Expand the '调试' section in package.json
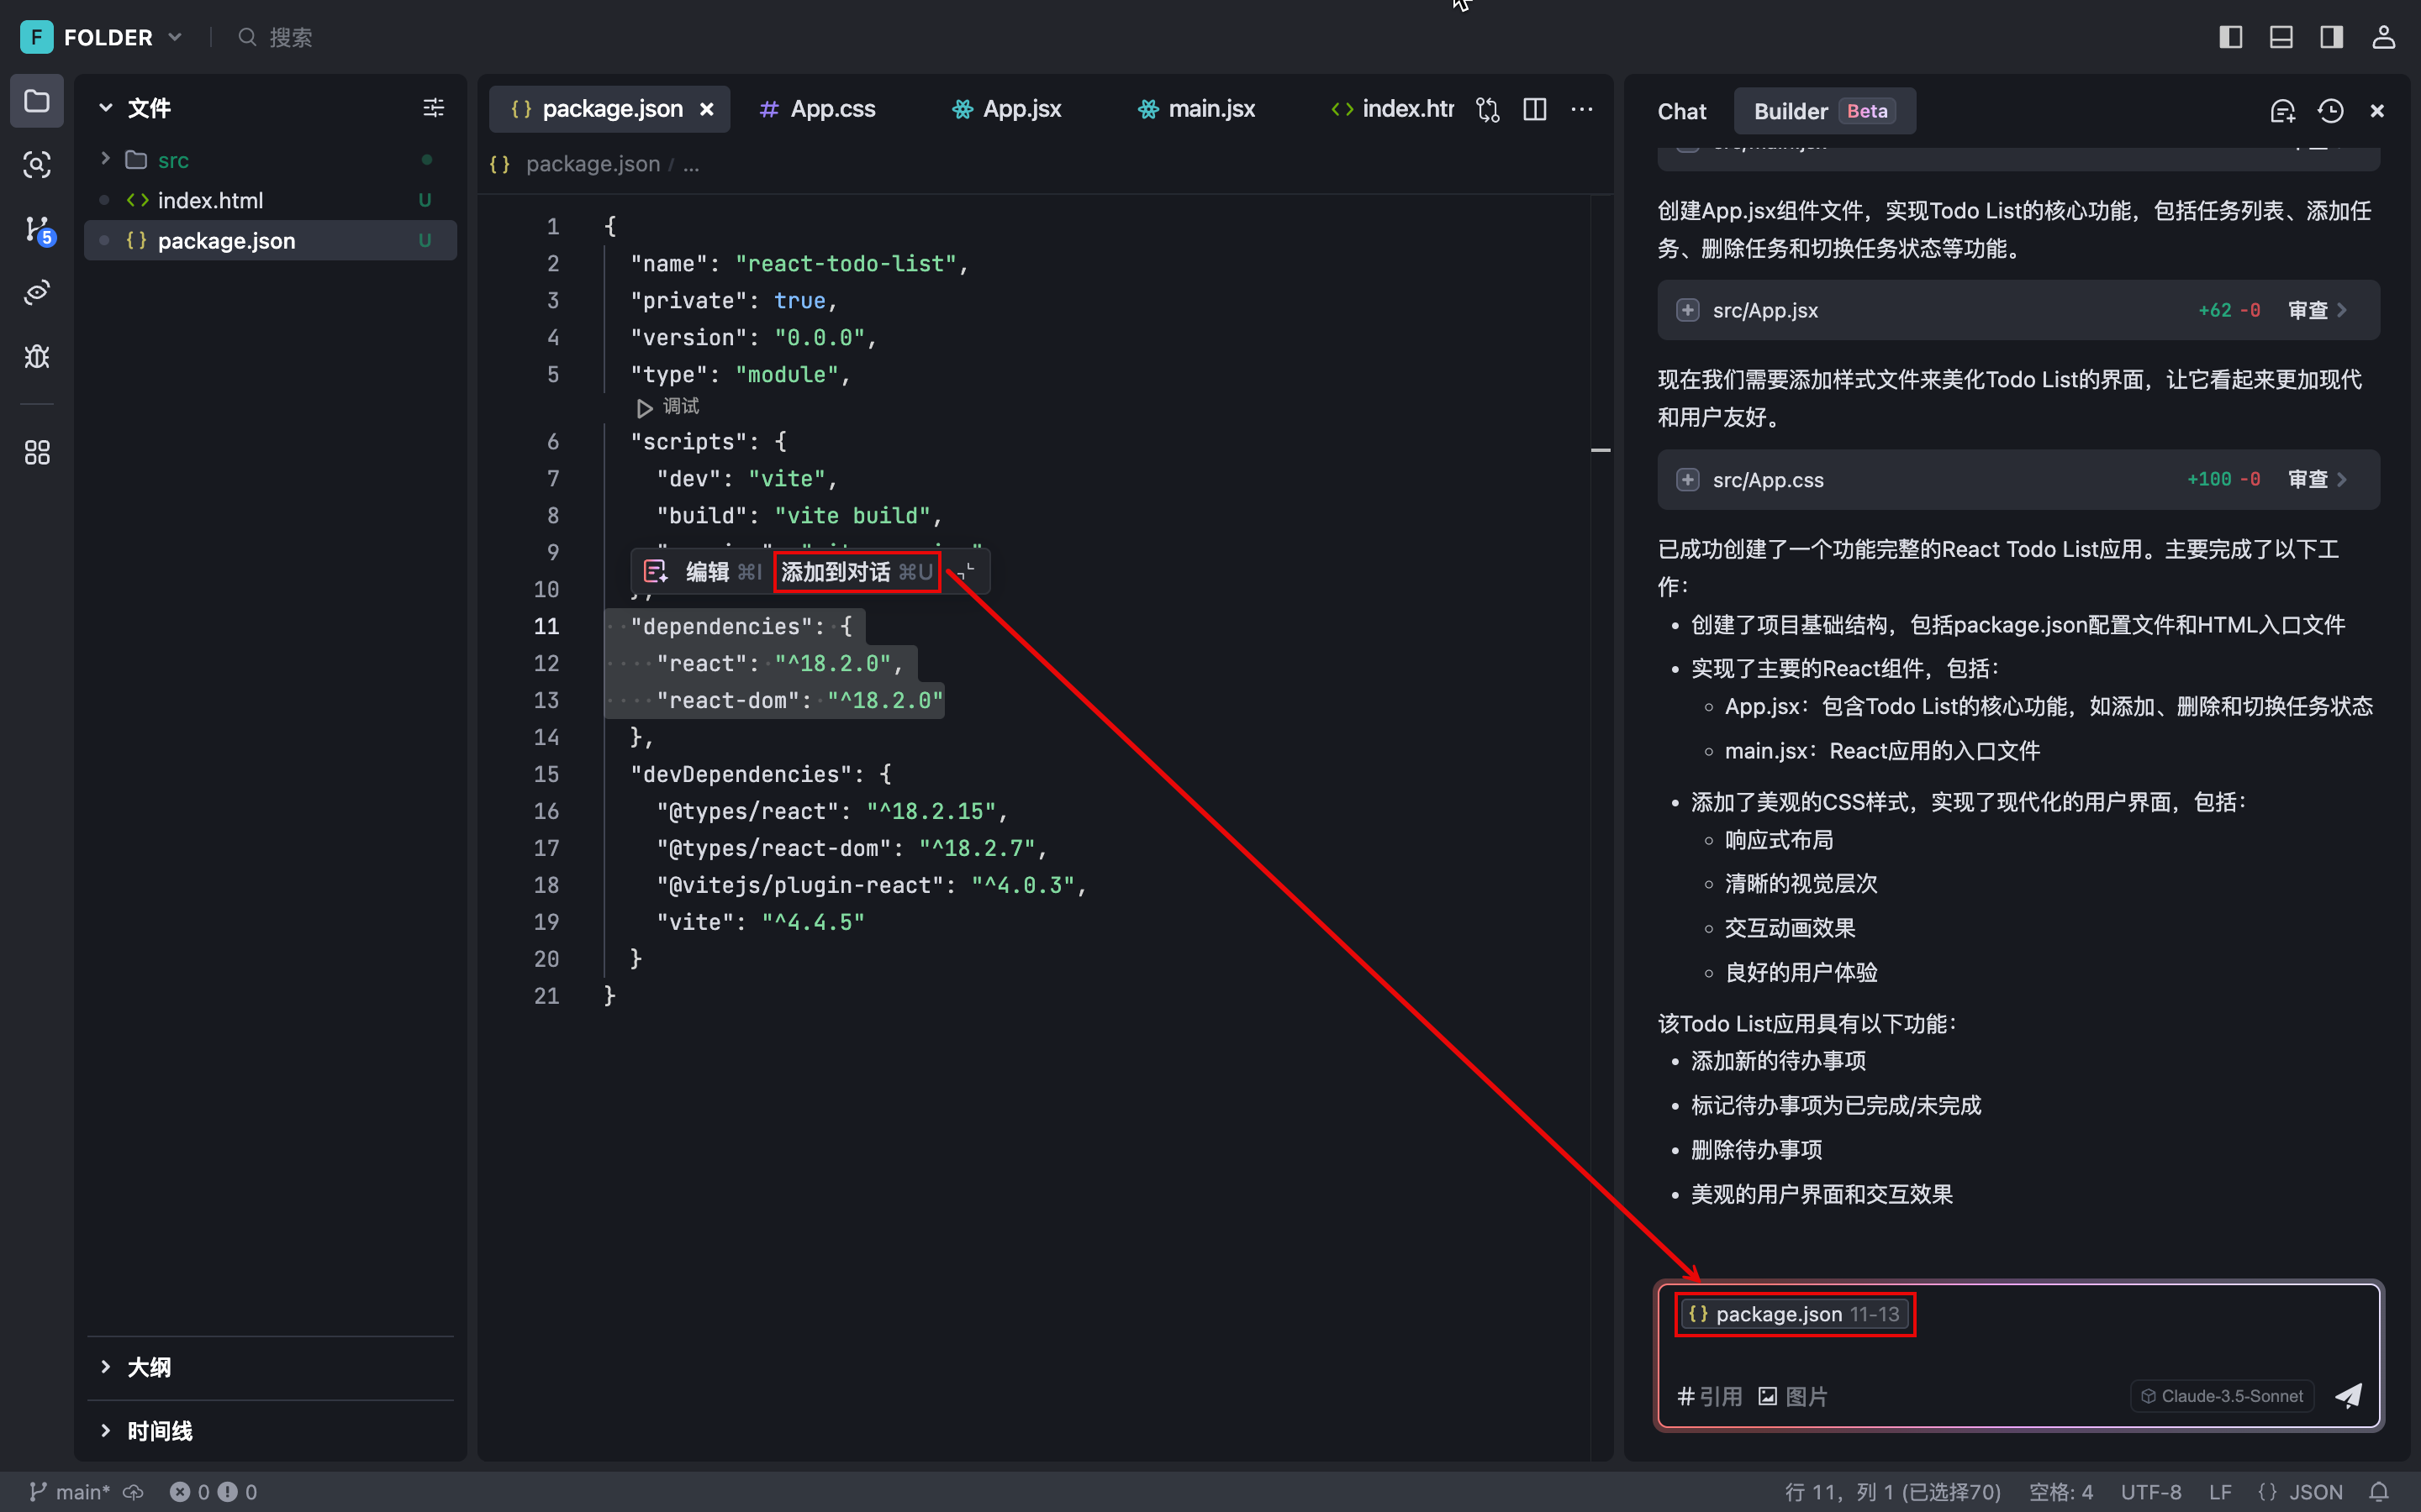The height and width of the screenshot is (1512, 2421). click(x=646, y=406)
